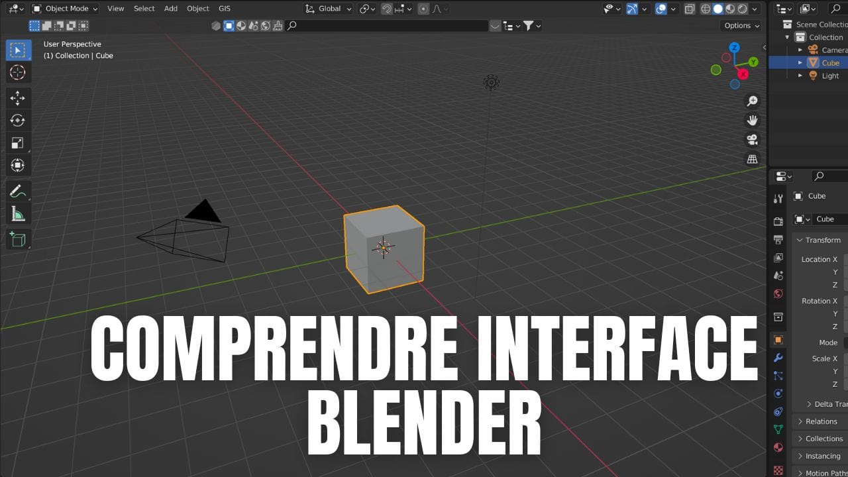Open the Object properties tab

tap(778, 340)
